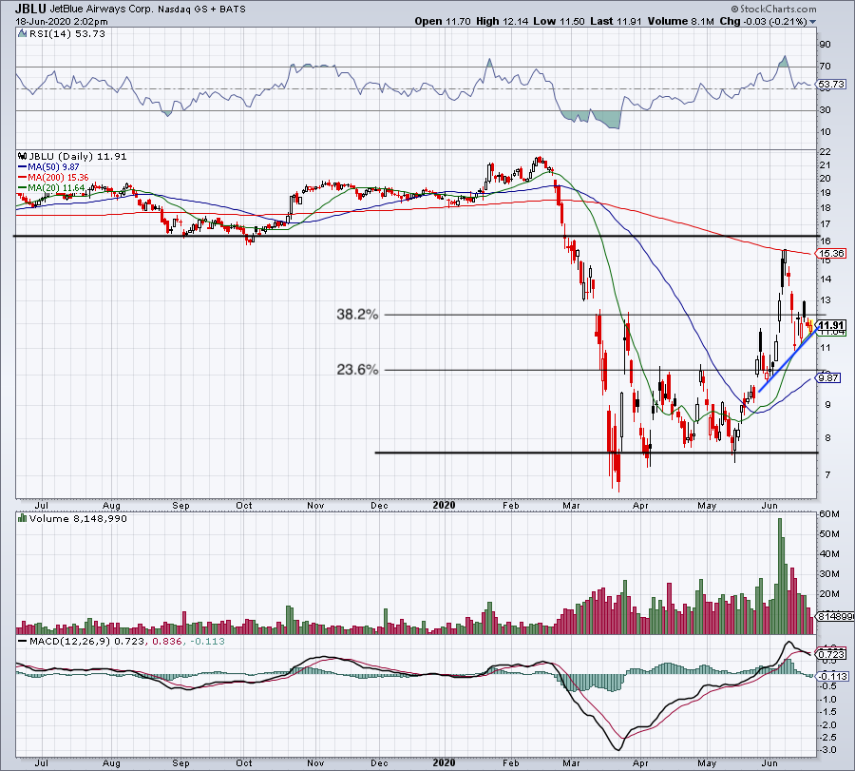Click the MACD legend line icon
Image resolution: width=855 pixels, height=771 pixels.
(23, 641)
